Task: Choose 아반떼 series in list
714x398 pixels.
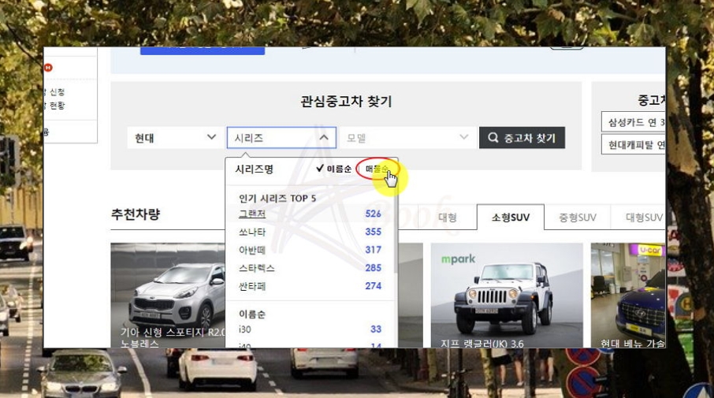Action: tap(252, 250)
